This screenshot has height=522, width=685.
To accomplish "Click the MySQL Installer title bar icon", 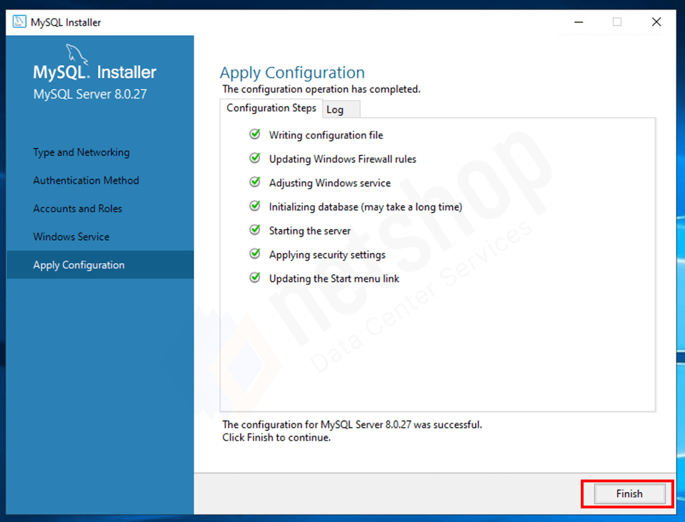I will (19, 22).
